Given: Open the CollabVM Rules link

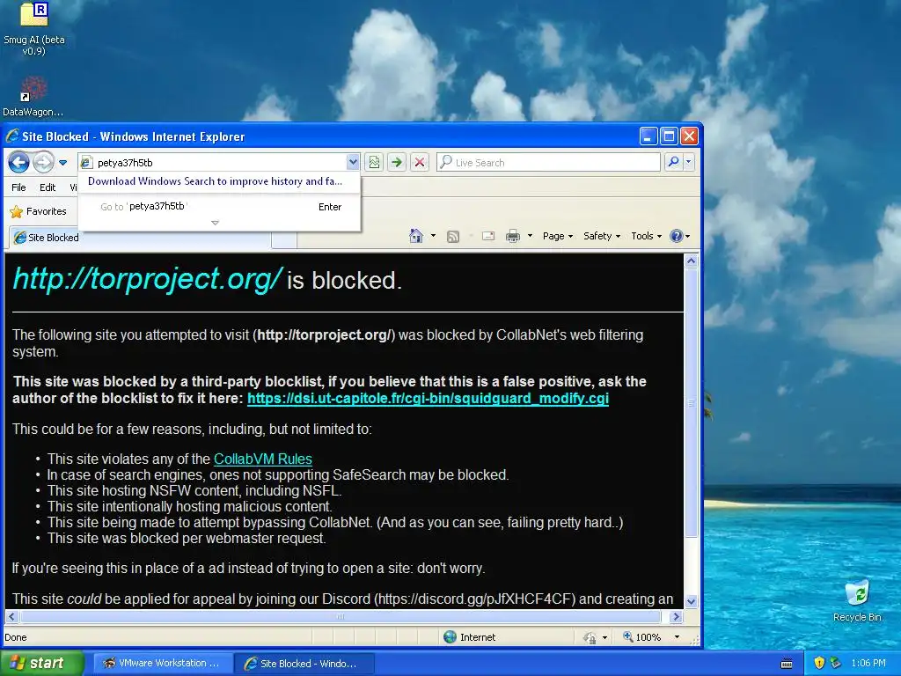Looking at the screenshot, I should tap(262, 459).
